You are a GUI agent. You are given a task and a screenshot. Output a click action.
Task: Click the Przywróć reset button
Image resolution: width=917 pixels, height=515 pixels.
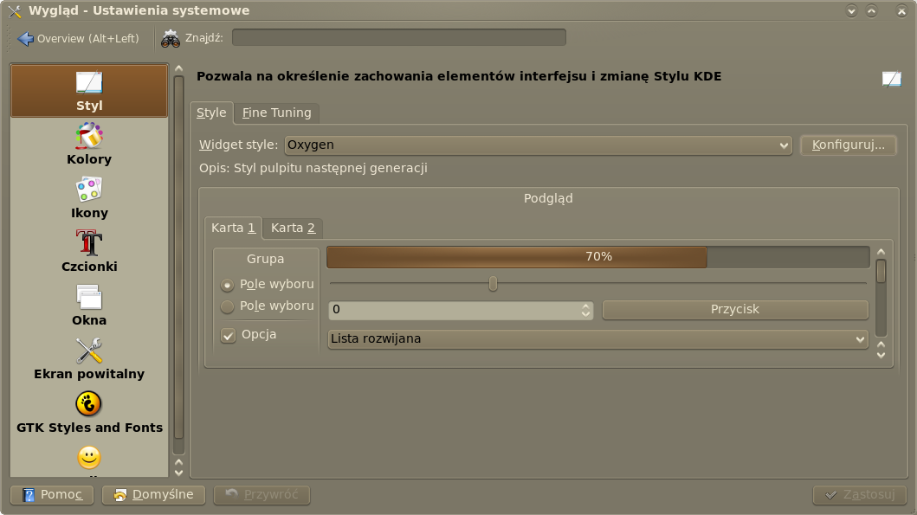coord(262,494)
